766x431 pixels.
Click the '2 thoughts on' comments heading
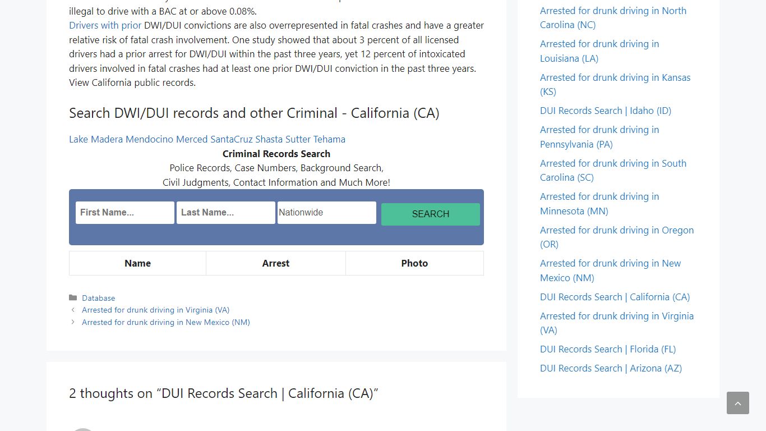pos(224,393)
